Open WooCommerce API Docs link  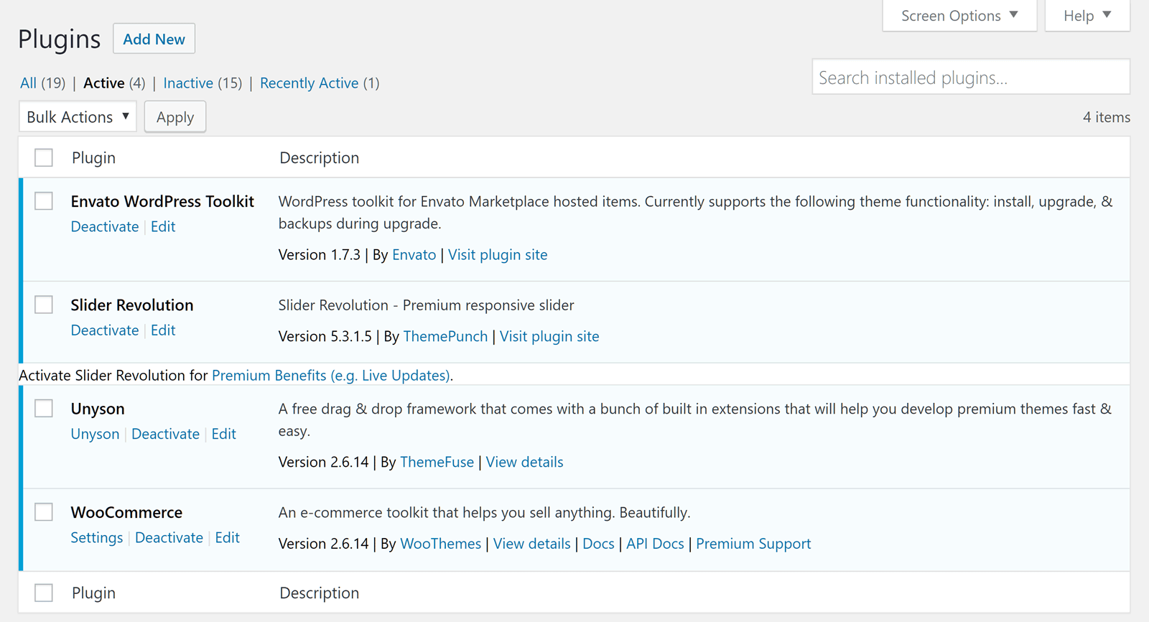click(655, 544)
